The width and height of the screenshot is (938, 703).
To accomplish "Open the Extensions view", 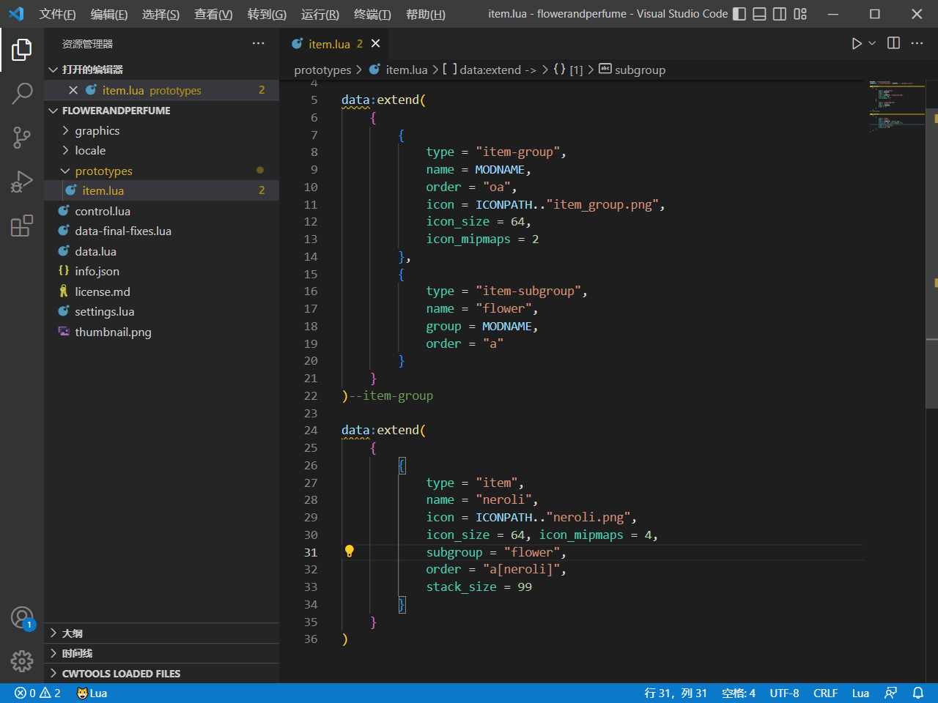I will [x=22, y=226].
